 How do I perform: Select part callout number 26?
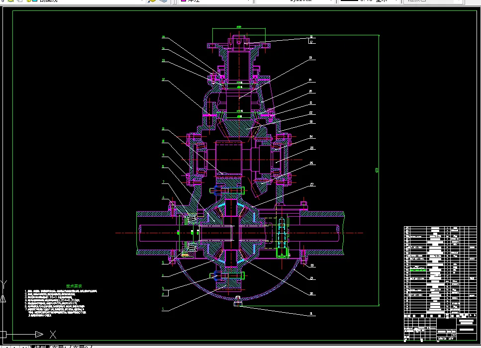pos(311,163)
